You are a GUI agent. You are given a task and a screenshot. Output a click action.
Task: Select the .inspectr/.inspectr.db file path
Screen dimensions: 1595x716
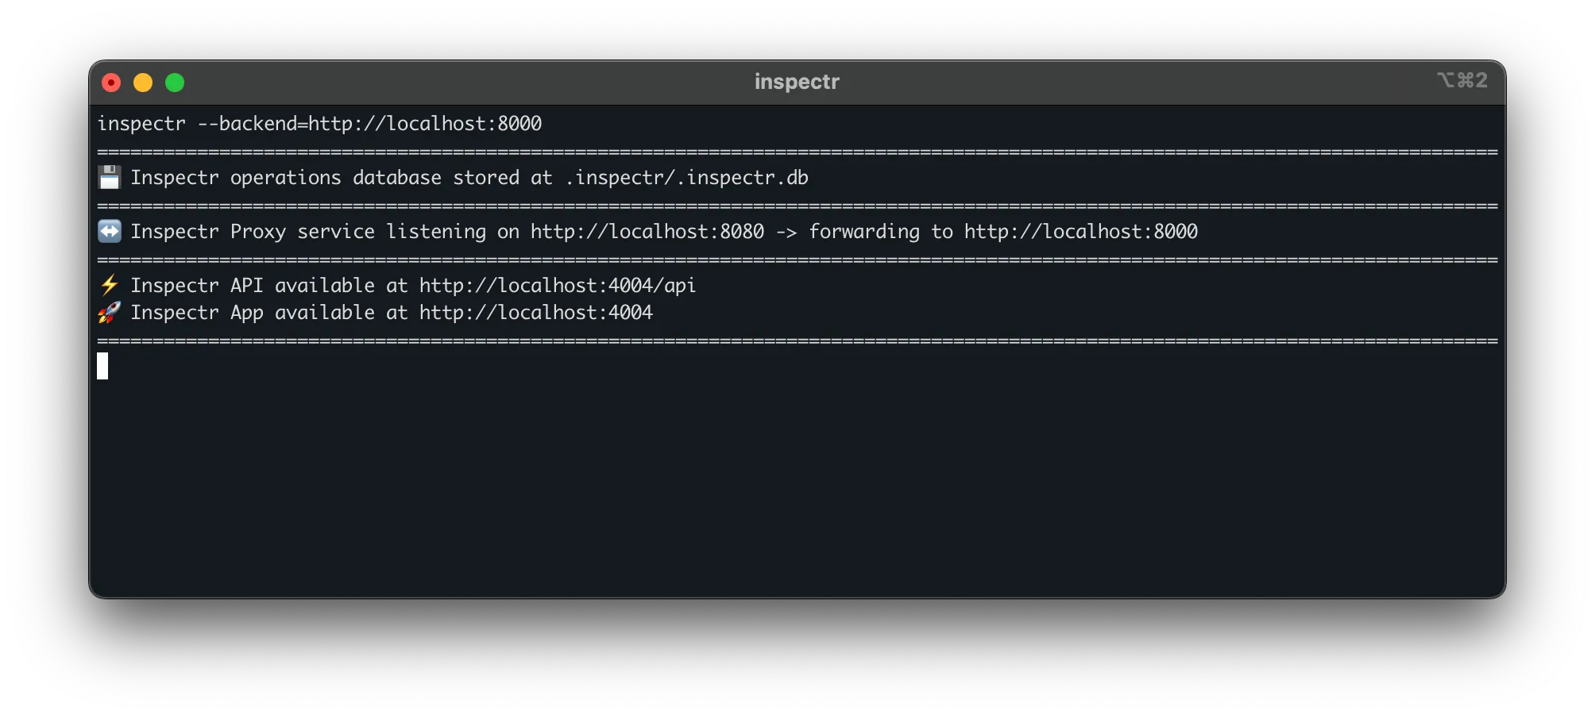[686, 177]
